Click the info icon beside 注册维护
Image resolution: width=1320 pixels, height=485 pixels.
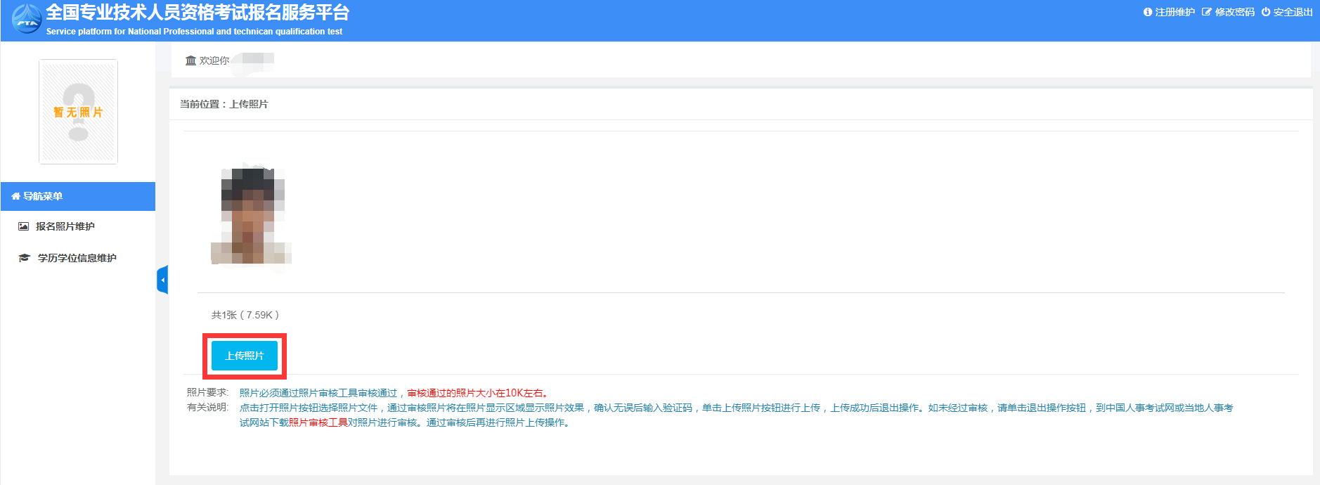click(x=1148, y=12)
